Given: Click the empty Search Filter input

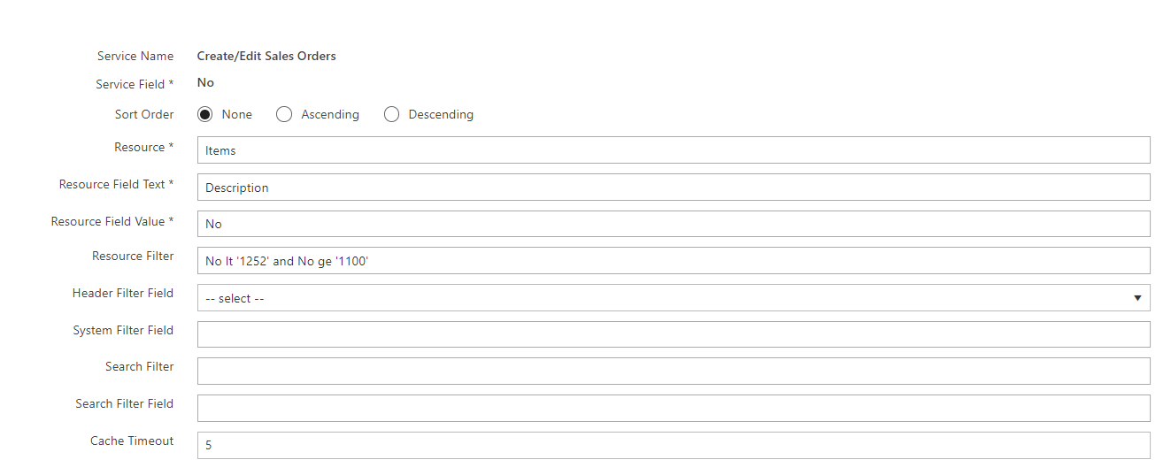Looking at the screenshot, I should [674, 372].
